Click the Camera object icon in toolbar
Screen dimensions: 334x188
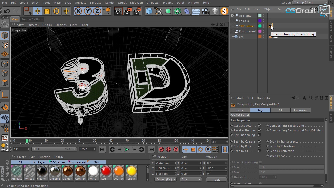tap(205, 11)
